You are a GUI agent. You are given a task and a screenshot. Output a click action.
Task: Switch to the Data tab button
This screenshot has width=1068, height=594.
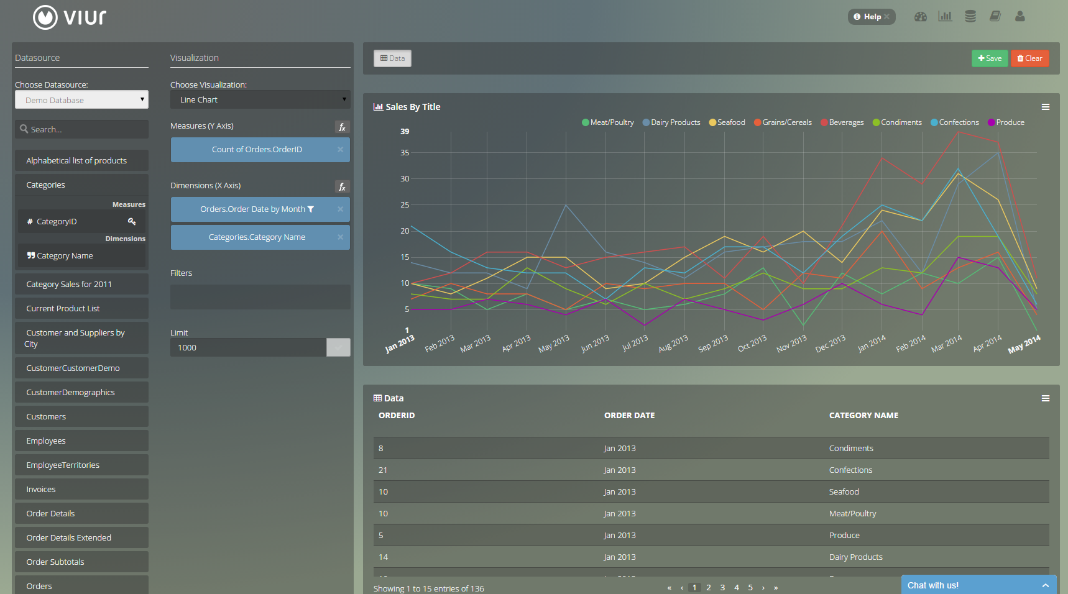pyautogui.click(x=392, y=58)
